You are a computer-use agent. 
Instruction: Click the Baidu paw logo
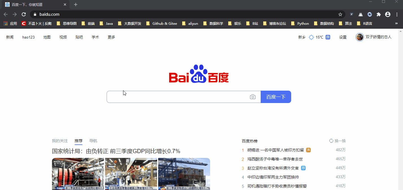point(199,74)
